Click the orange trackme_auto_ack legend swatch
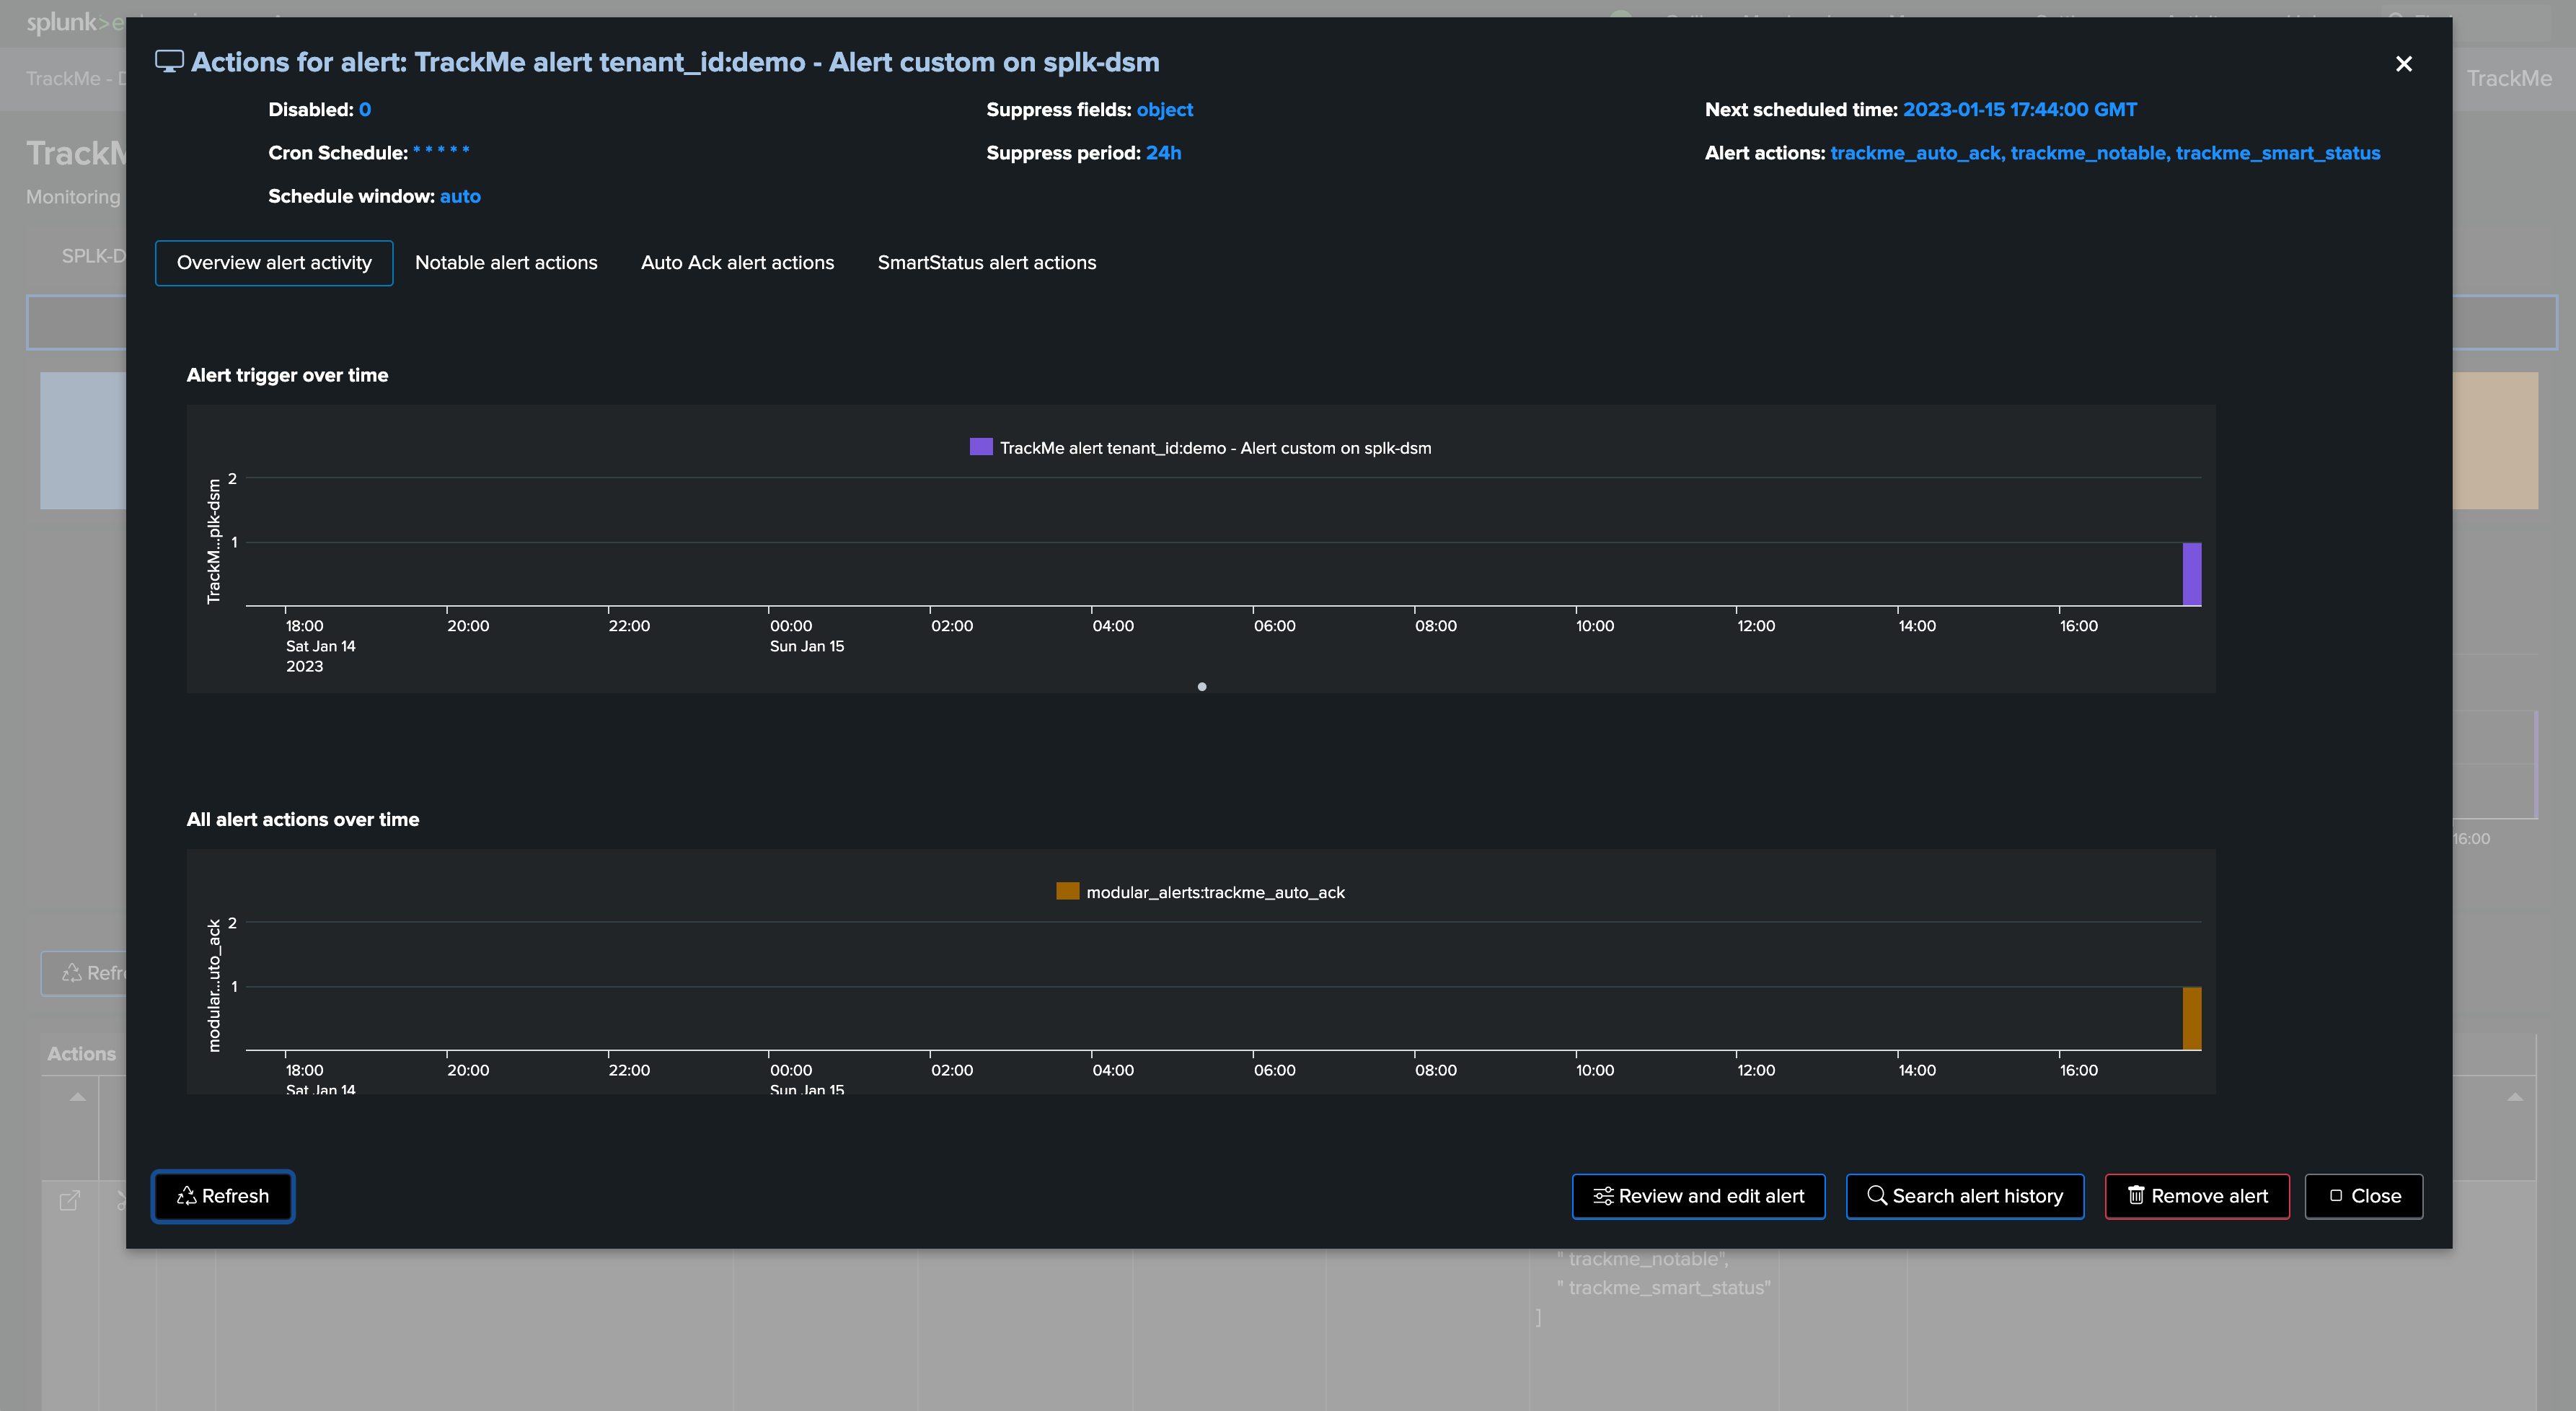This screenshot has width=2576, height=1411. (1067, 891)
